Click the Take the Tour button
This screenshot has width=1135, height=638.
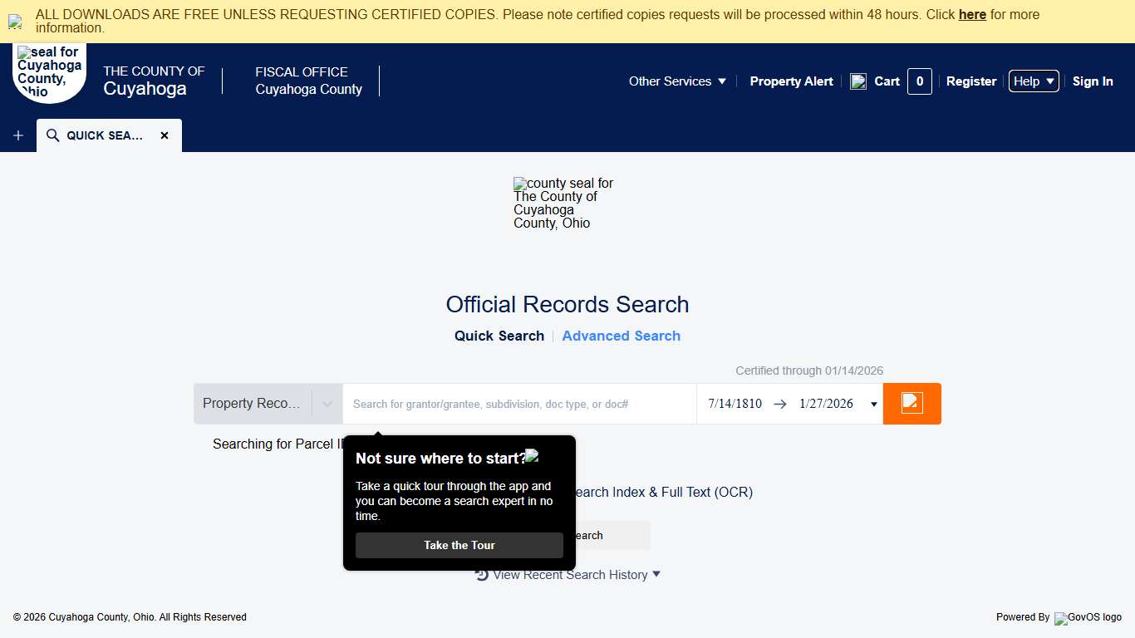pyautogui.click(x=459, y=545)
